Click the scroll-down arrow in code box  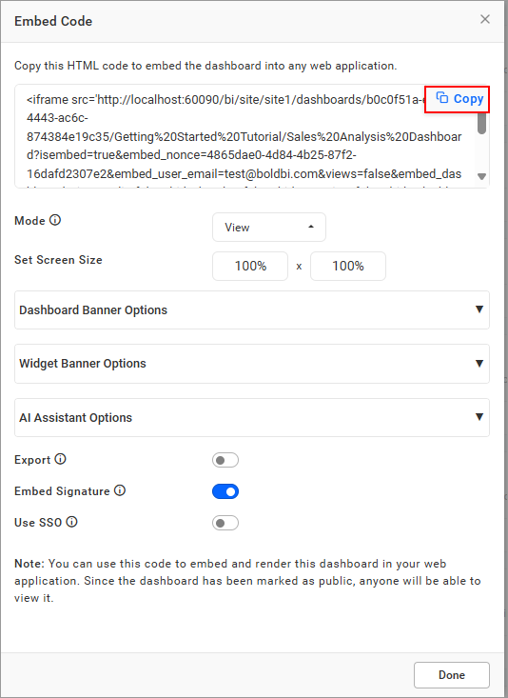[481, 176]
